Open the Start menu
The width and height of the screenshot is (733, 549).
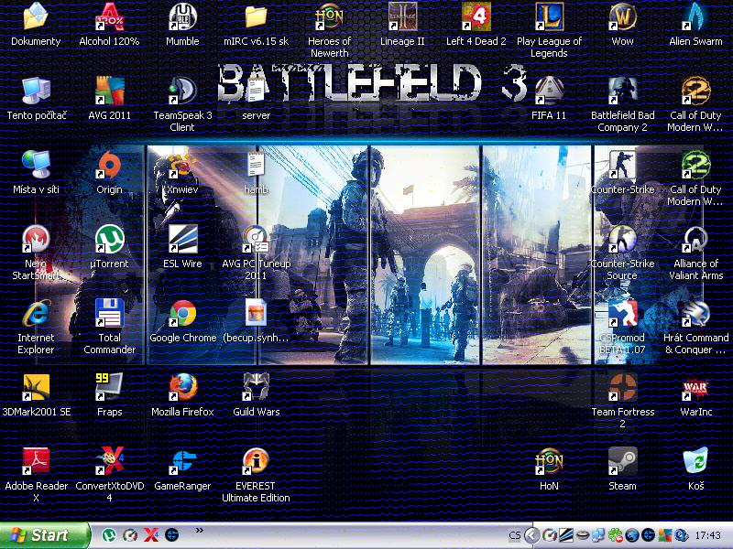[45, 535]
